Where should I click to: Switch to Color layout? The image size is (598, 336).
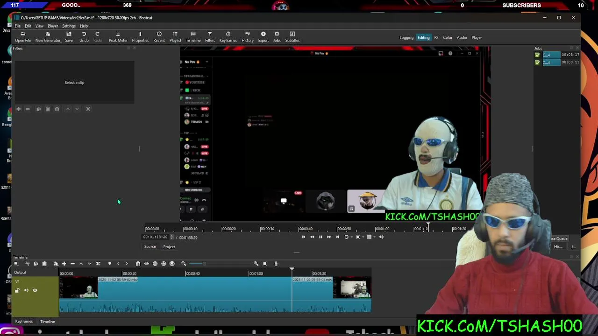[x=448, y=38]
